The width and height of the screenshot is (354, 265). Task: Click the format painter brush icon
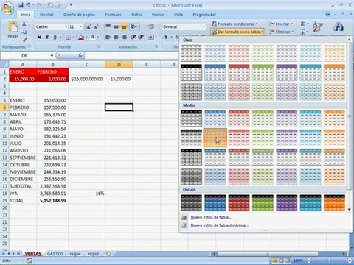24,39
